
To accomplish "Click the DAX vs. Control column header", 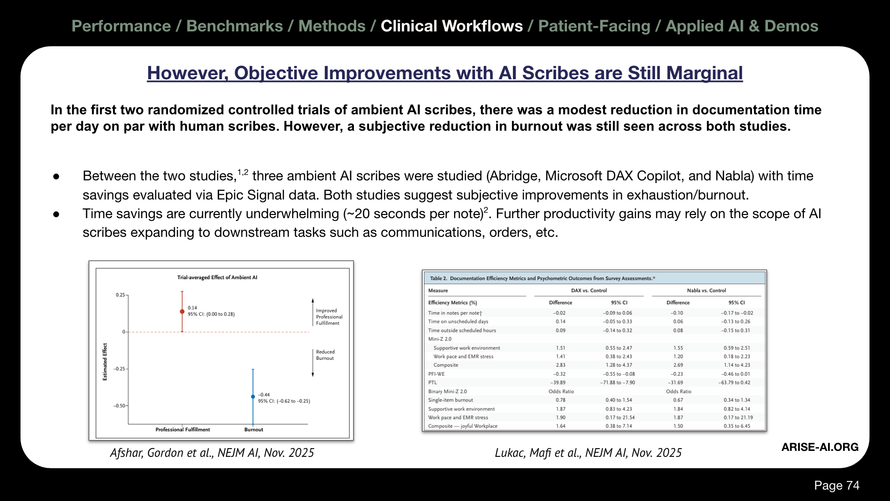I will pyautogui.click(x=588, y=291).
